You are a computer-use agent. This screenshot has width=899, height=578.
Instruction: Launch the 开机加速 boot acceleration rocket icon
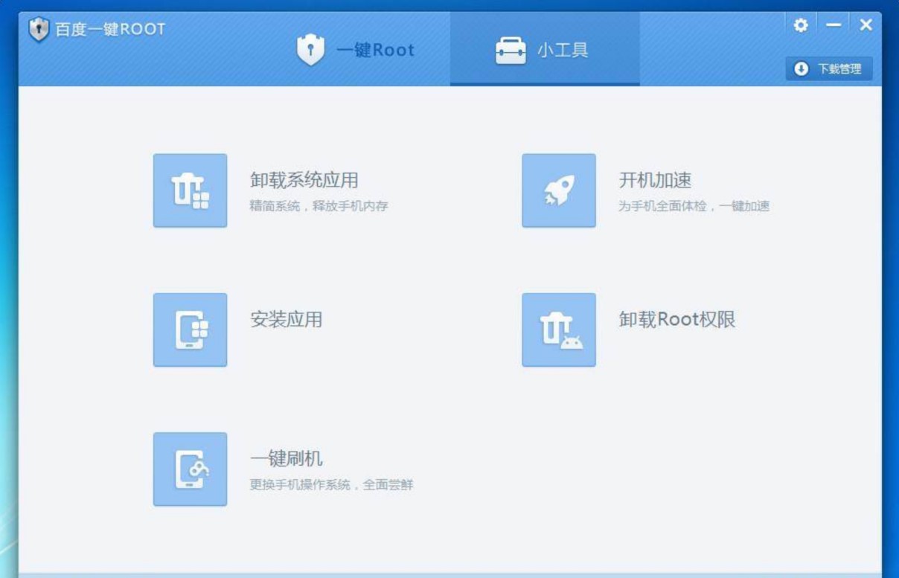(560, 190)
